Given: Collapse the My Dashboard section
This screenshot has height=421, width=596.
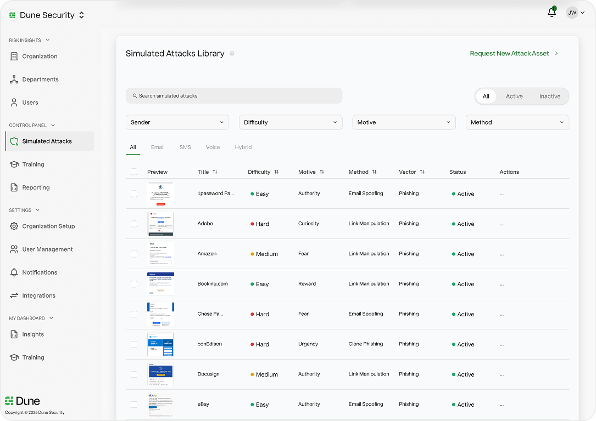Looking at the screenshot, I should point(51,318).
